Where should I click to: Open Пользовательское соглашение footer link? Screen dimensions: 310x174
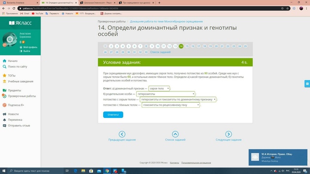(196, 163)
